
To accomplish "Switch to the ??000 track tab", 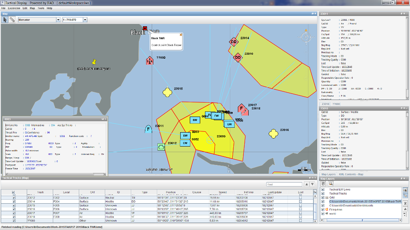I will pos(336,104).
